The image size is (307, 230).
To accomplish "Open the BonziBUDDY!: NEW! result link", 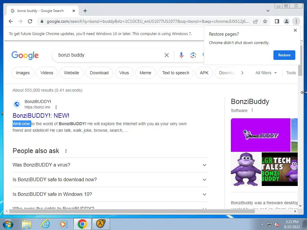I will tap(41, 116).
